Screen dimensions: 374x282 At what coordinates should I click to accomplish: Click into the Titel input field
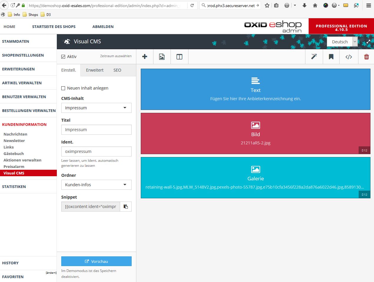(x=96, y=130)
